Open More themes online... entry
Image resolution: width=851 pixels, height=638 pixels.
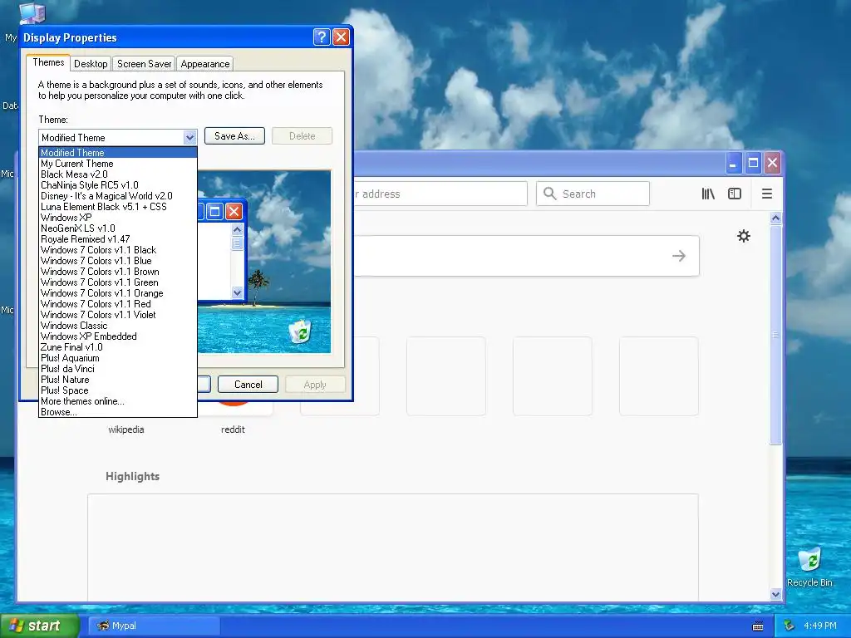pos(118,401)
